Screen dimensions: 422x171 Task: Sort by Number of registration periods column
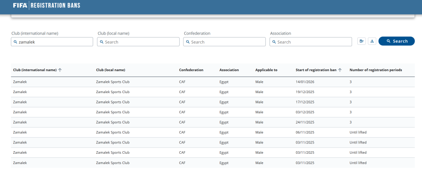pyautogui.click(x=375, y=70)
